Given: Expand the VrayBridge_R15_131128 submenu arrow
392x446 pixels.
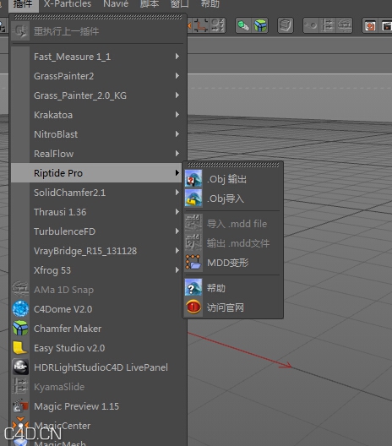Looking at the screenshot, I should click(177, 251).
